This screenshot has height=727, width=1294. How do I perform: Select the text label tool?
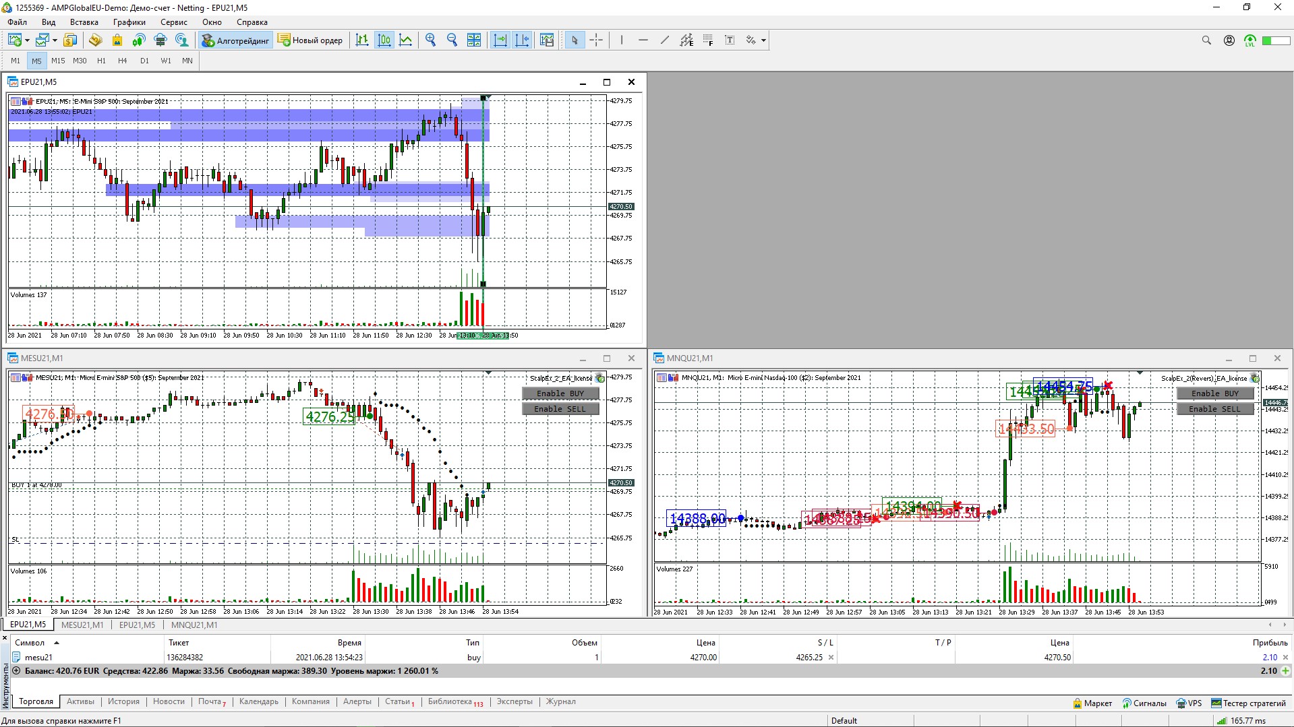pyautogui.click(x=730, y=40)
